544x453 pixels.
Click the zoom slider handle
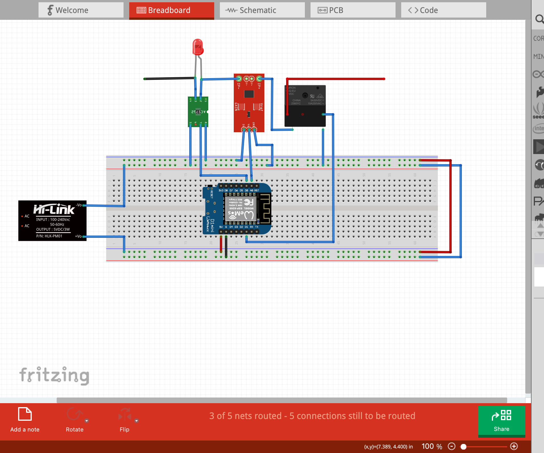pyautogui.click(x=464, y=447)
